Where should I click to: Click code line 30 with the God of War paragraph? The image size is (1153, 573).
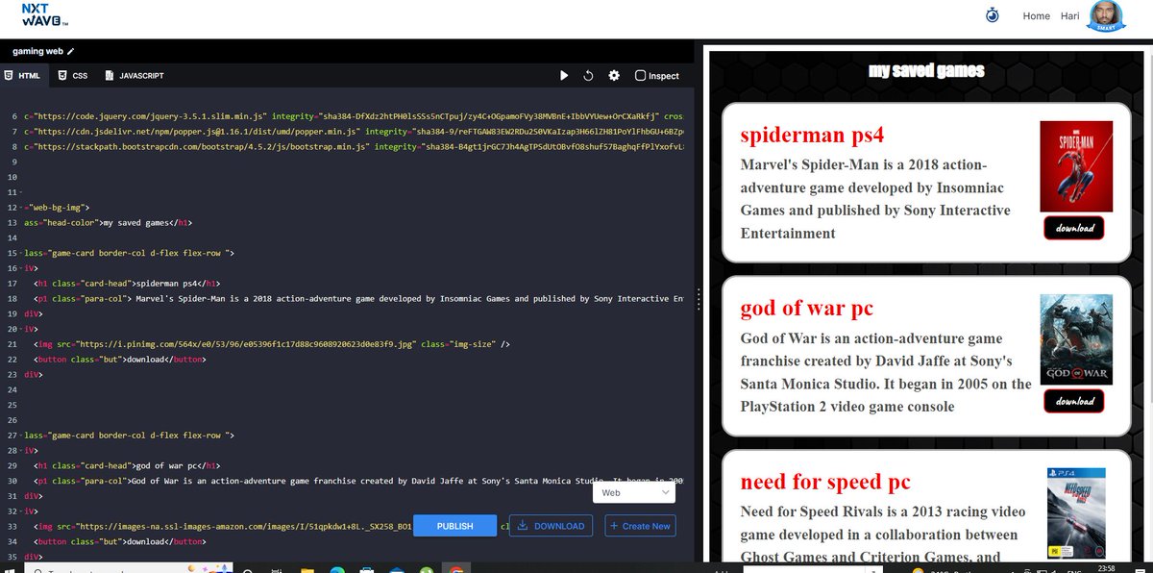(x=358, y=482)
